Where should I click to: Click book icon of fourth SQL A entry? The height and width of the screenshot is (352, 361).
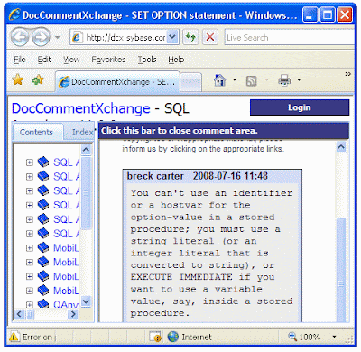tap(43, 205)
